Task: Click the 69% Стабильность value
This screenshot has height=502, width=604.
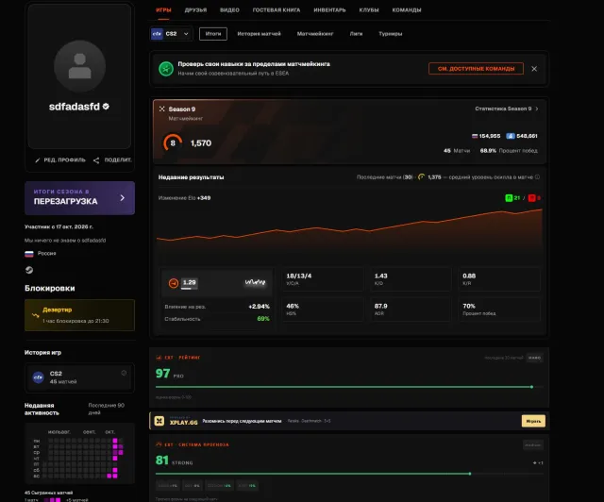Action: (263, 319)
